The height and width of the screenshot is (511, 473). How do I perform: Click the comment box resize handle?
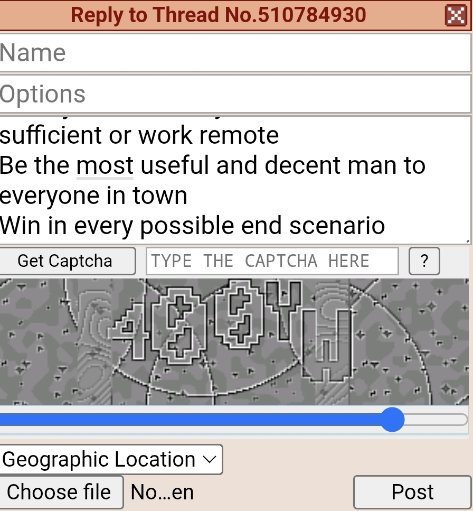468,241
